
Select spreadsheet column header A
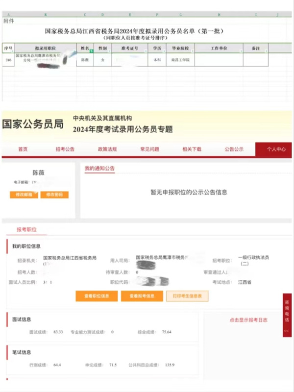pyautogui.click(x=8, y=15)
